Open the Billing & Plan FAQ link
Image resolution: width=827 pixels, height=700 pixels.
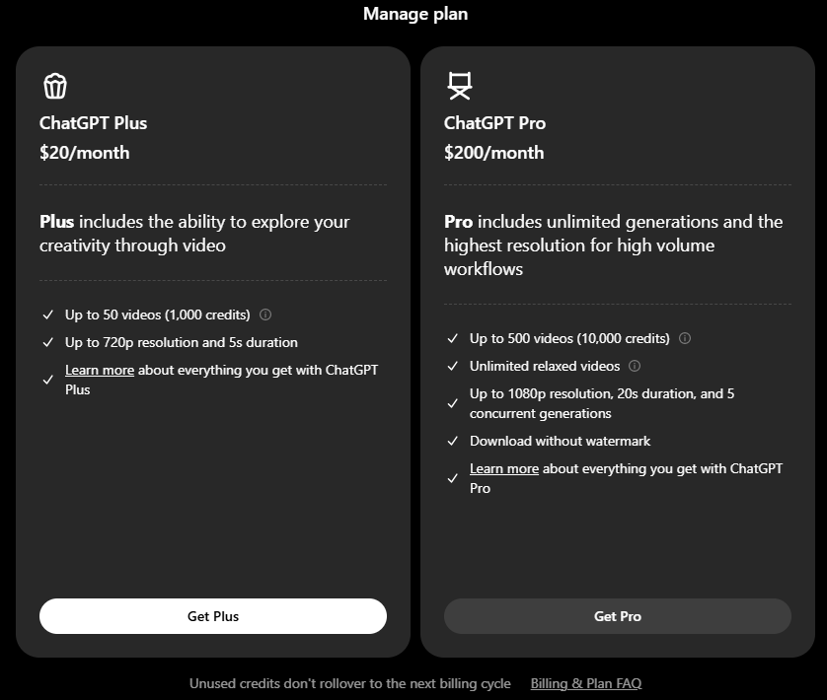coord(586,683)
